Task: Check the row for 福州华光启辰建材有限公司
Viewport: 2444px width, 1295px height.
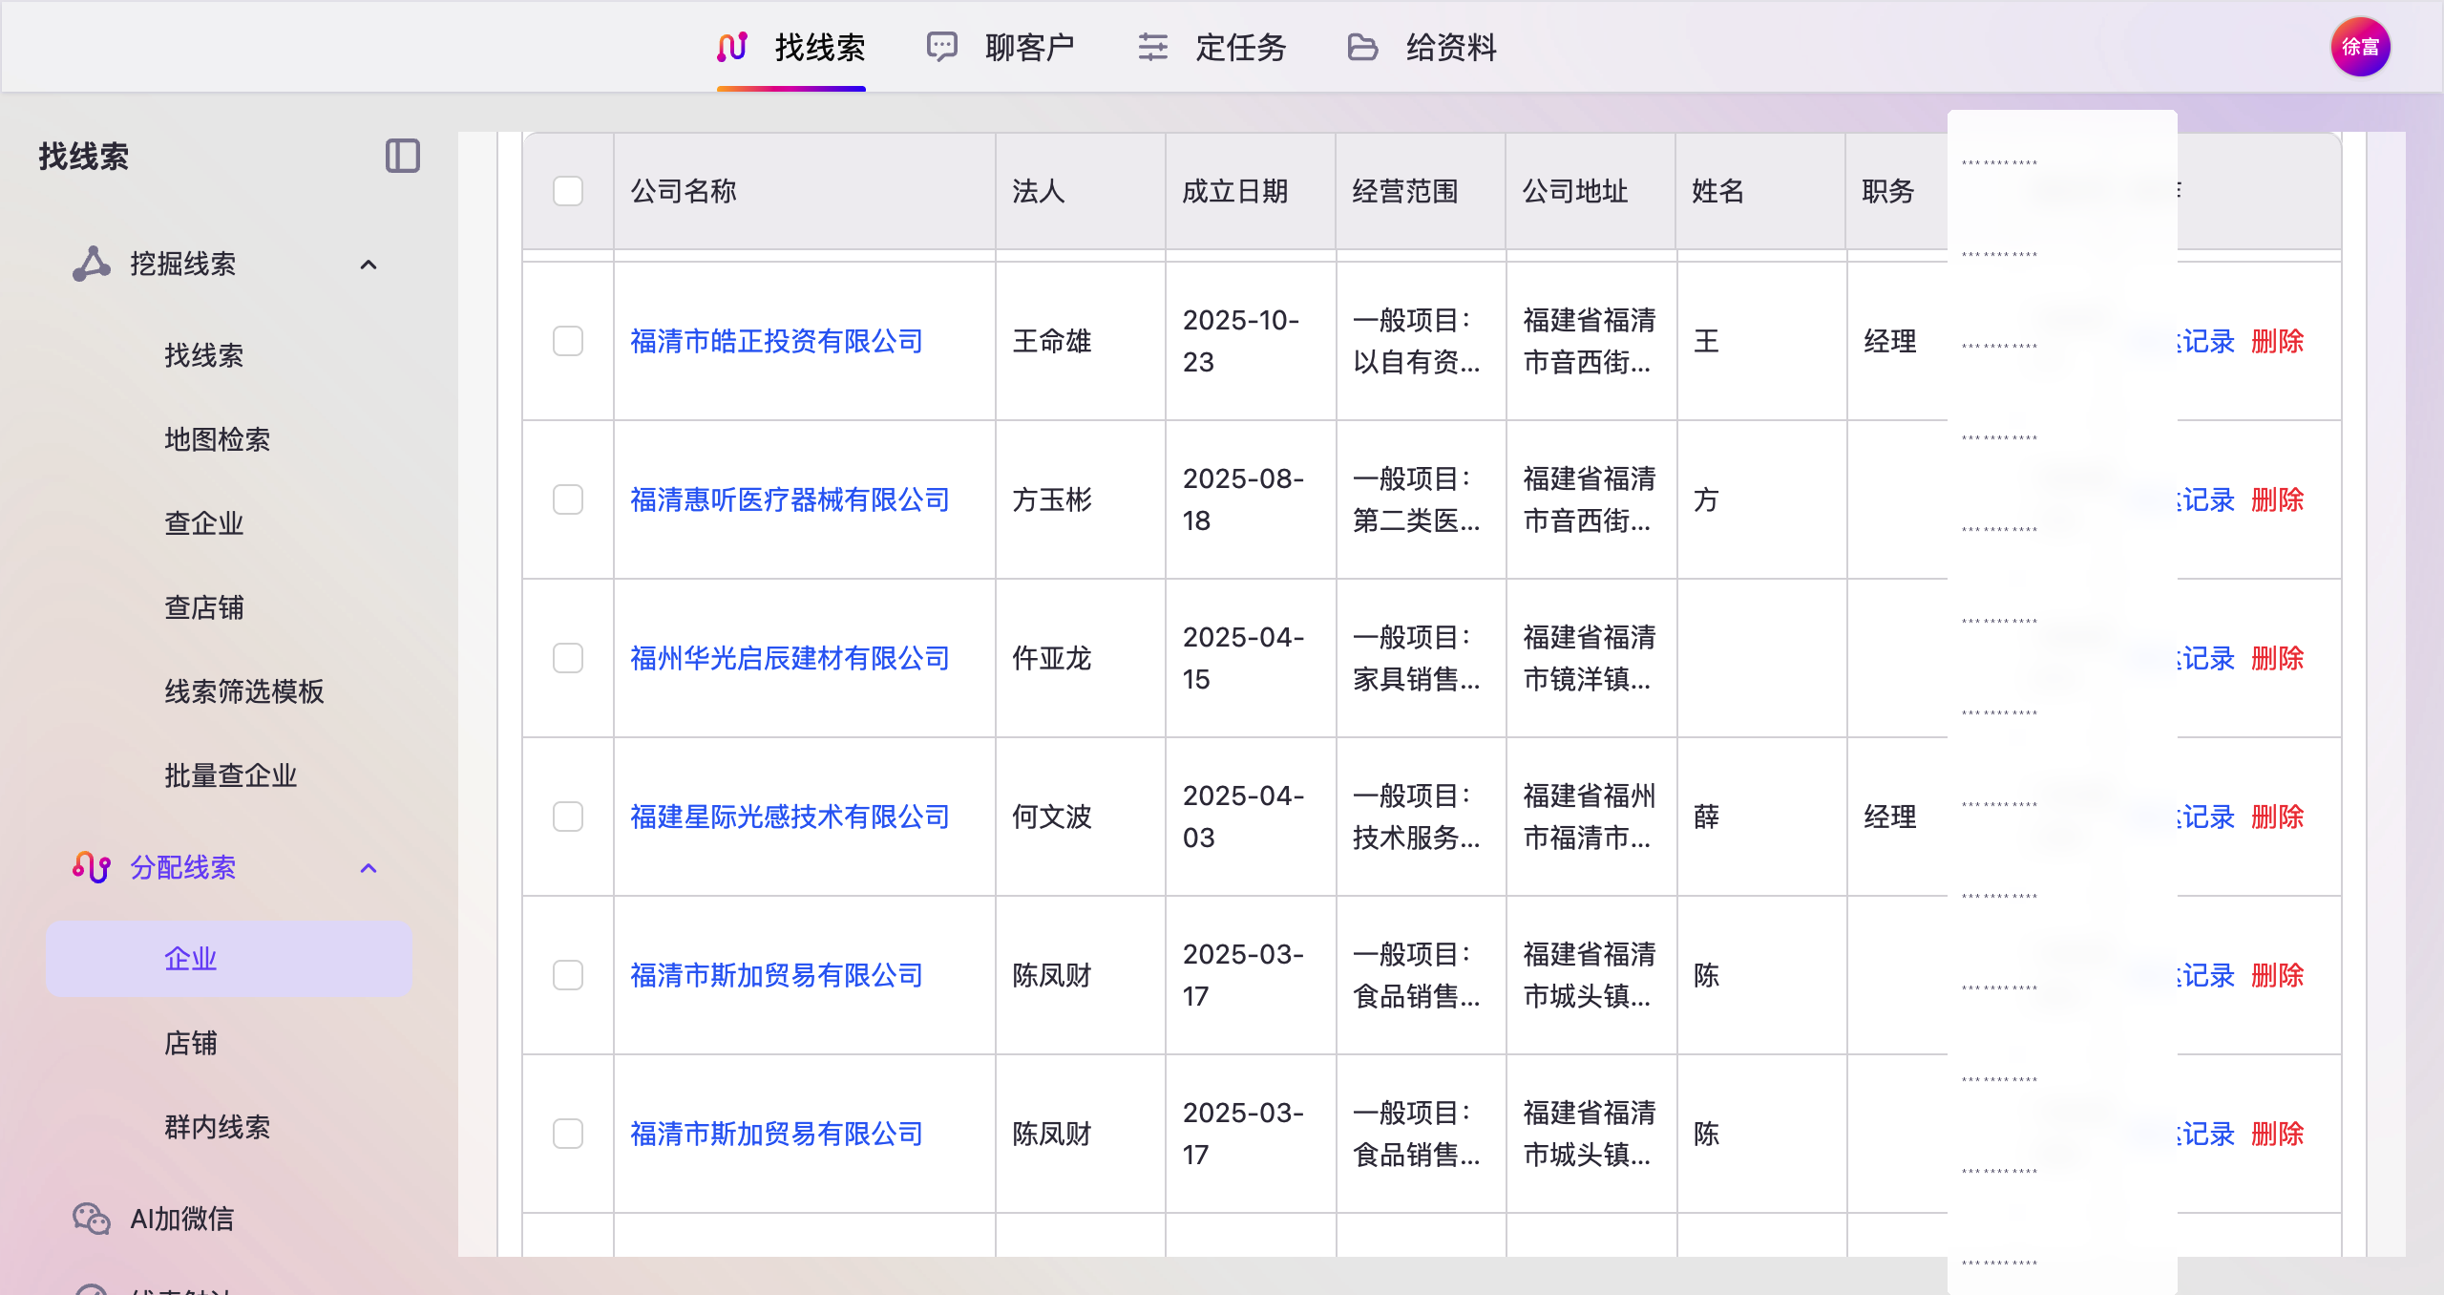Action: [x=568, y=658]
